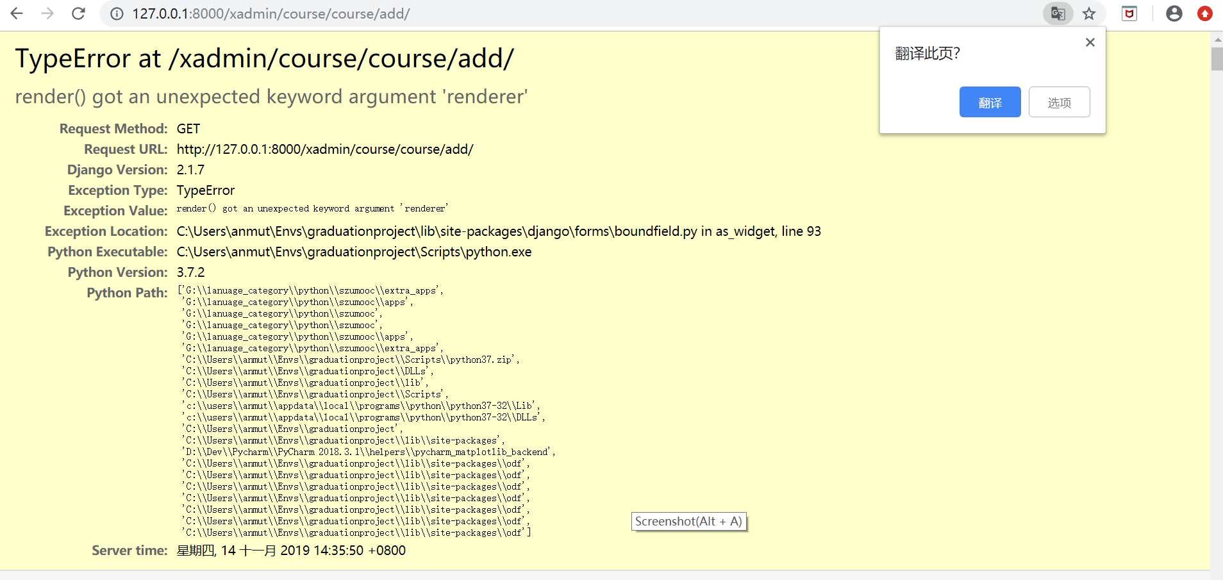Click the blue 翻译 translate button
The height and width of the screenshot is (580, 1223).
point(990,102)
